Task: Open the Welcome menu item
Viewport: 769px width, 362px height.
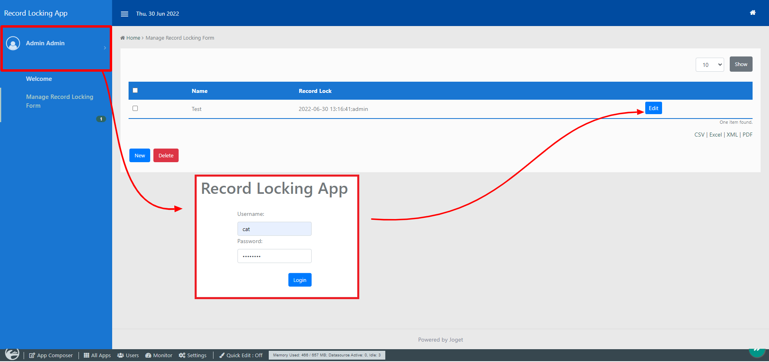Action: 39,79
